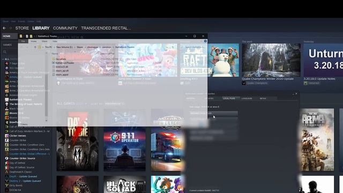
Task: Select the BETAS properties tab
Action: pyautogui.click(x=263, y=99)
